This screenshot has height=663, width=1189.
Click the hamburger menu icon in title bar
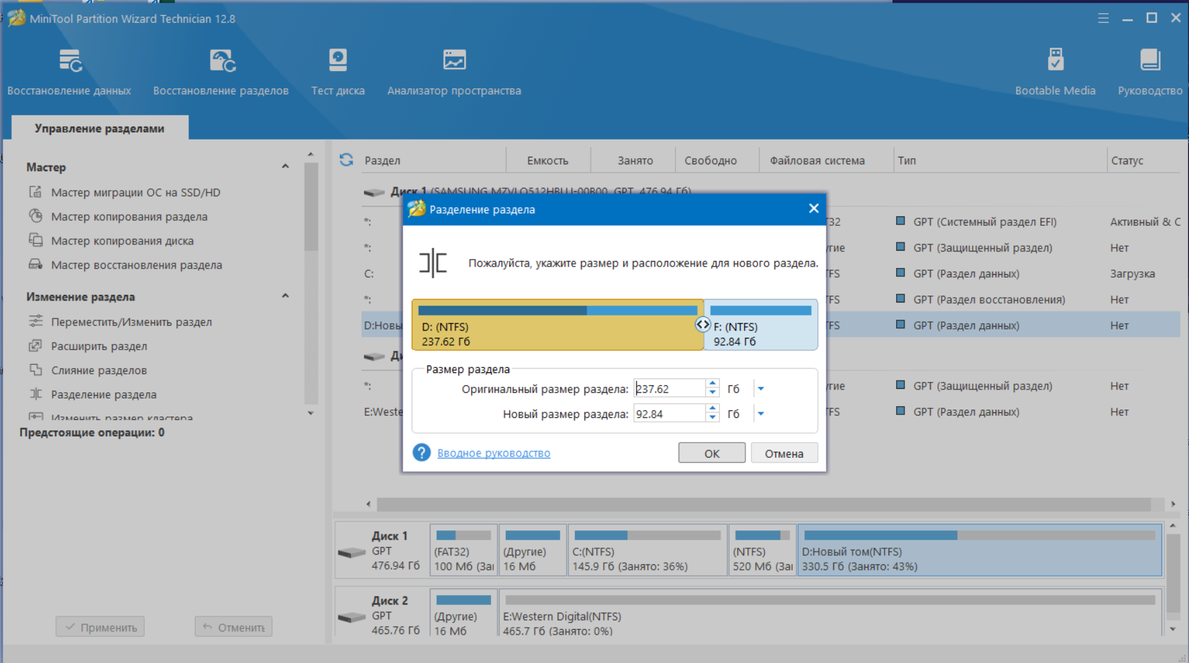point(1103,19)
